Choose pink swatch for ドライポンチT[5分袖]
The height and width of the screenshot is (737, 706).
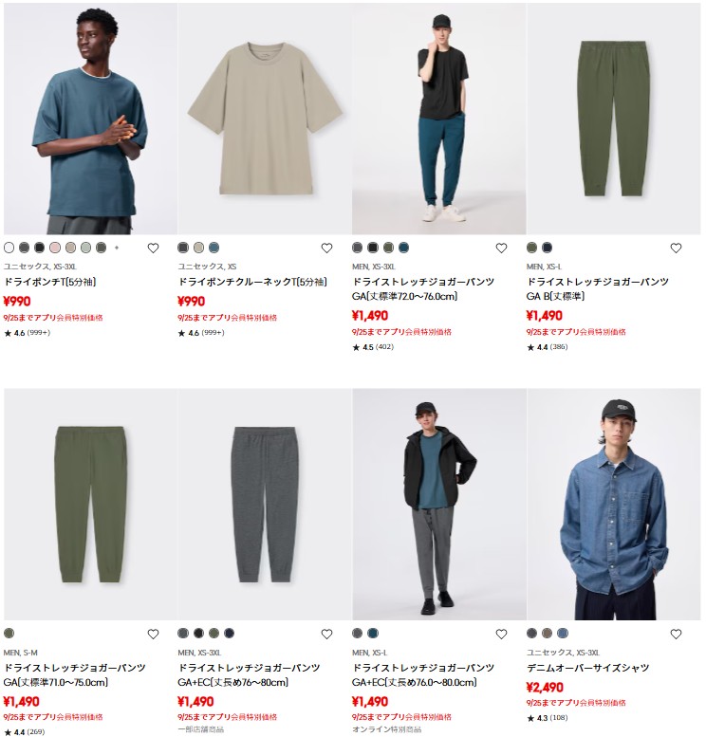55,248
